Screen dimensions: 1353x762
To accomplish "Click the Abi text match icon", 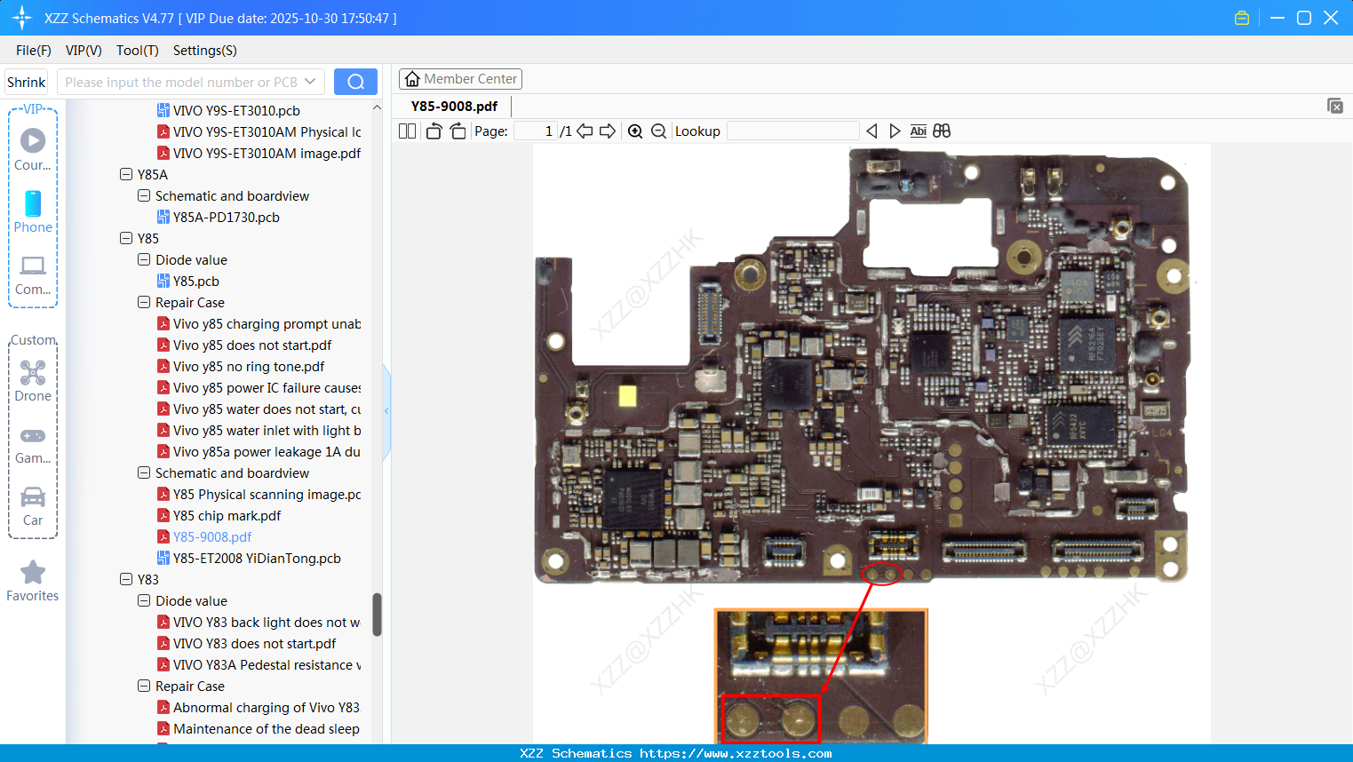I will coord(919,131).
